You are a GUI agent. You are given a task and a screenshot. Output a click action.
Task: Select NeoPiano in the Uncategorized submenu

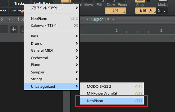112,101
